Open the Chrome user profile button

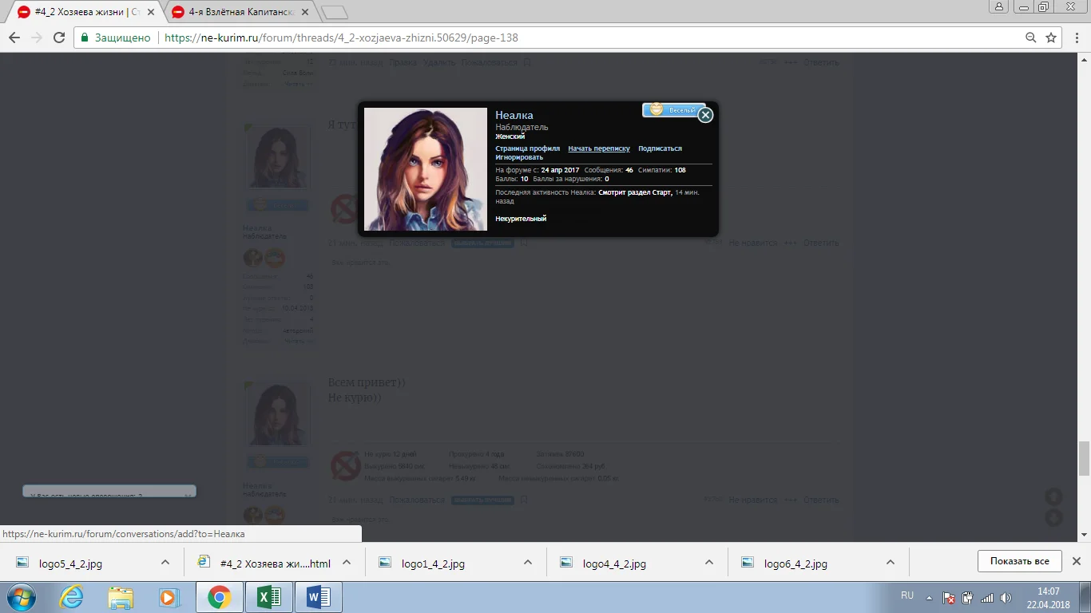pyautogui.click(x=999, y=6)
